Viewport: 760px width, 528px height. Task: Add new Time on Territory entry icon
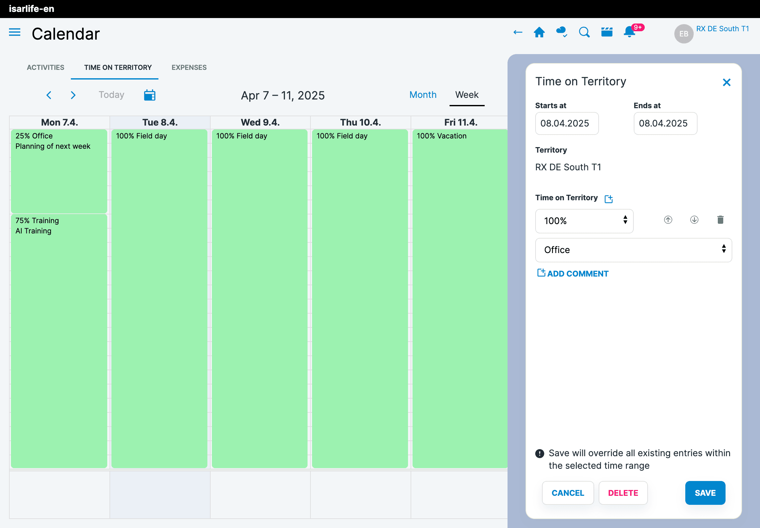tap(608, 199)
